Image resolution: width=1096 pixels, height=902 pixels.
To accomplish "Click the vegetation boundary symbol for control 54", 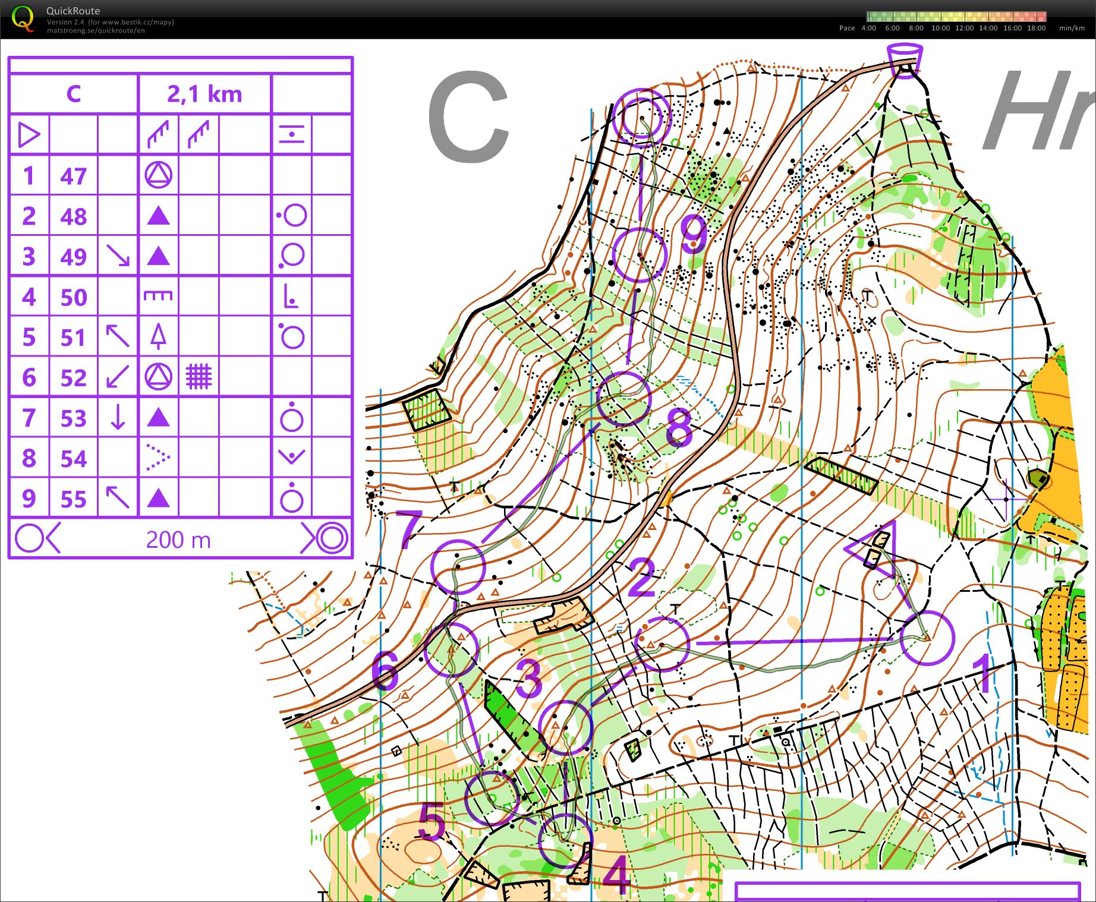I will pyautogui.click(x=158, y=458).
